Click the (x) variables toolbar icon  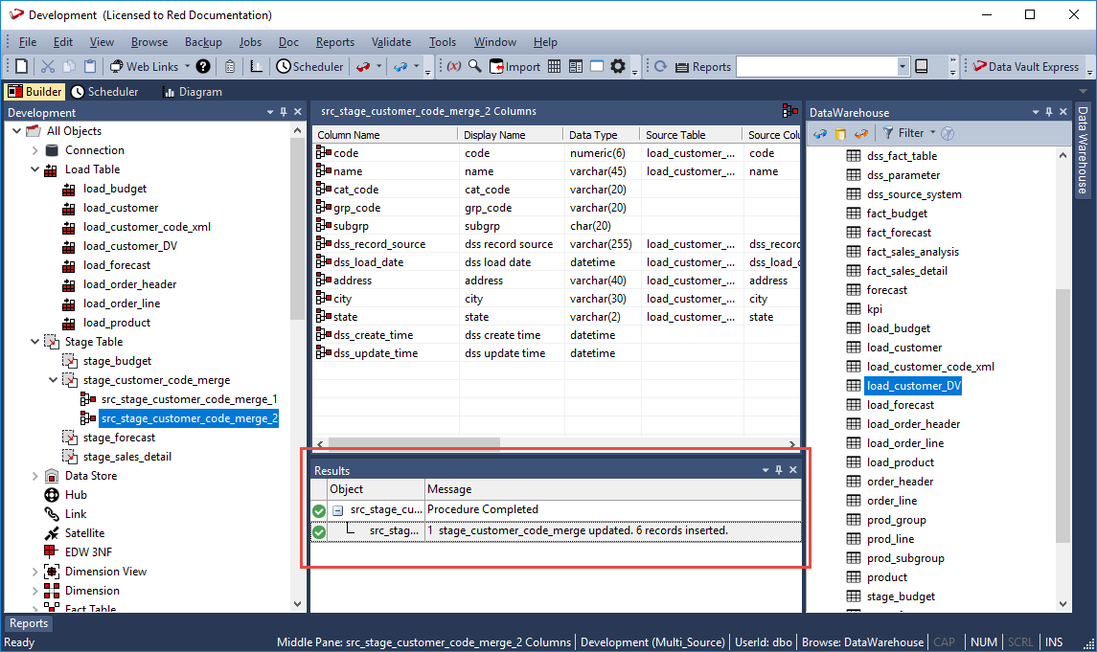click(x=453, y=67)
